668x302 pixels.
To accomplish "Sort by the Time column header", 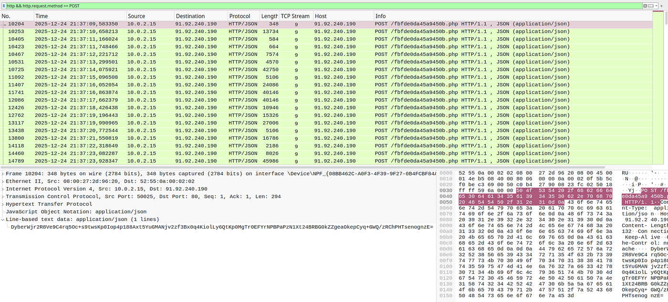I will click(80, 16).
